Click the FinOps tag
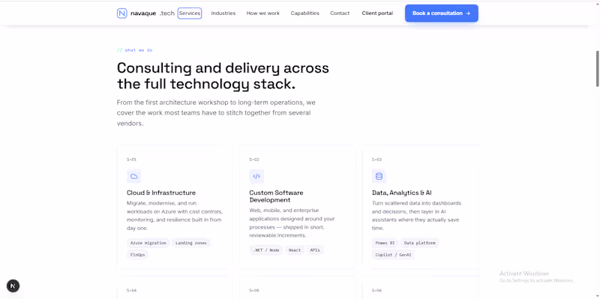The width and height of the screenshot is (600, 299). coord(137,255)
